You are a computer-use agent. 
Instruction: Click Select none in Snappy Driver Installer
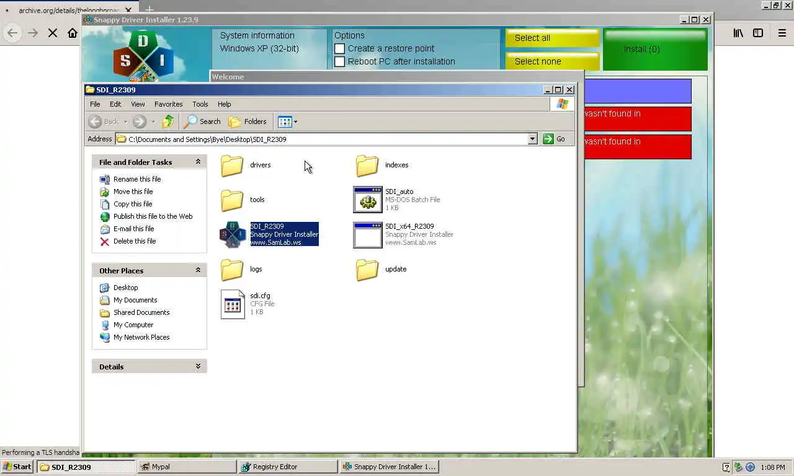click(x=552, y=61)
